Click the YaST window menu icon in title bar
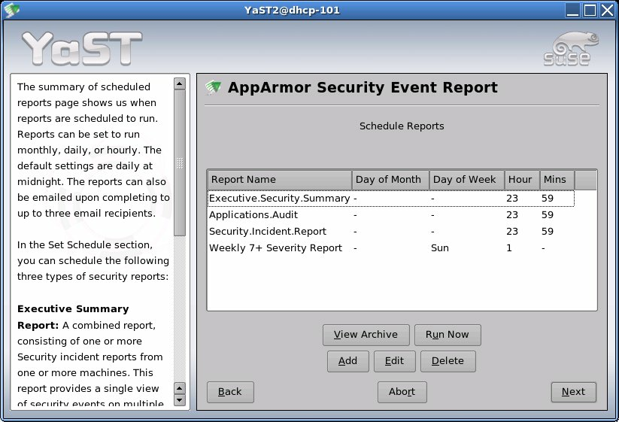This screenshot has height=422, width=619. pos(11,10)
